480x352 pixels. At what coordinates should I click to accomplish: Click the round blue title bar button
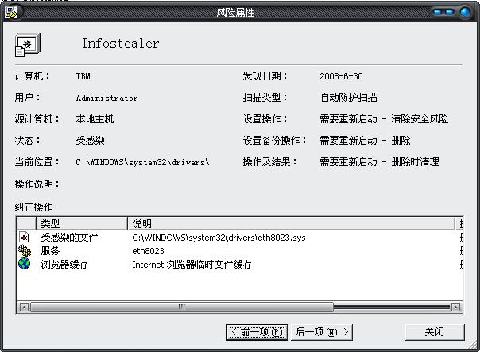pos(466,12)
